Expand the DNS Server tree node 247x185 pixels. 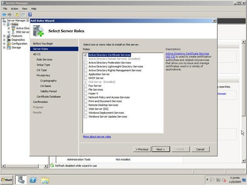pos(9,32)
